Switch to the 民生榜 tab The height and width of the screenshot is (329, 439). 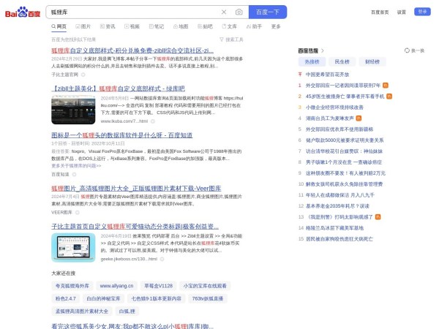[342, 62]
